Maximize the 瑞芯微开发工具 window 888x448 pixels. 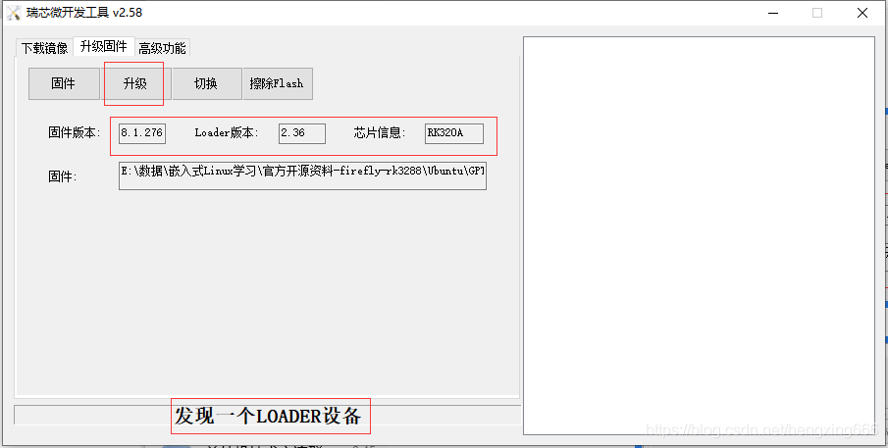coord(817,13)
